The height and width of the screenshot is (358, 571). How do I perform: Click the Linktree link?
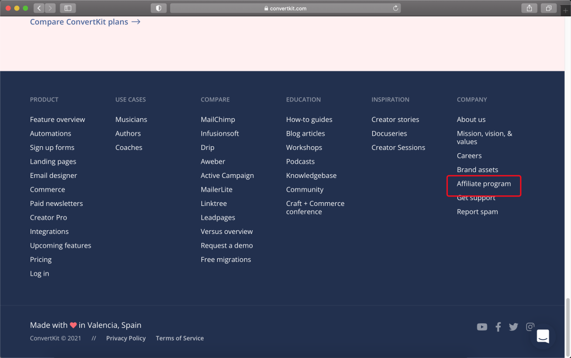[214, 203]
